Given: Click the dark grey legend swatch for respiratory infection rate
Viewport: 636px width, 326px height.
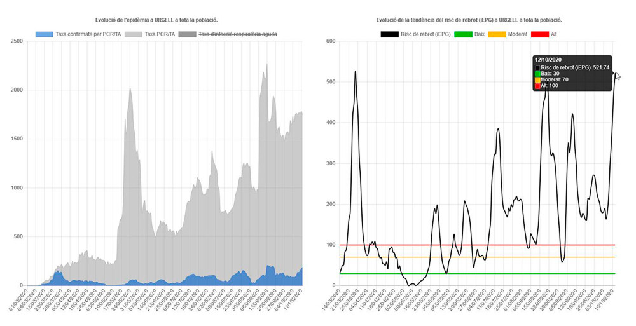Looking at the screenshot, I should tap(188, 34).
